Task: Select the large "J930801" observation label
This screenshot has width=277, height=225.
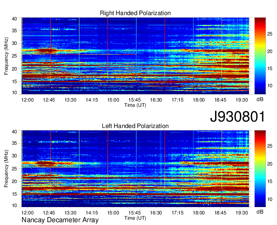Action: click(x=237, y=117)
